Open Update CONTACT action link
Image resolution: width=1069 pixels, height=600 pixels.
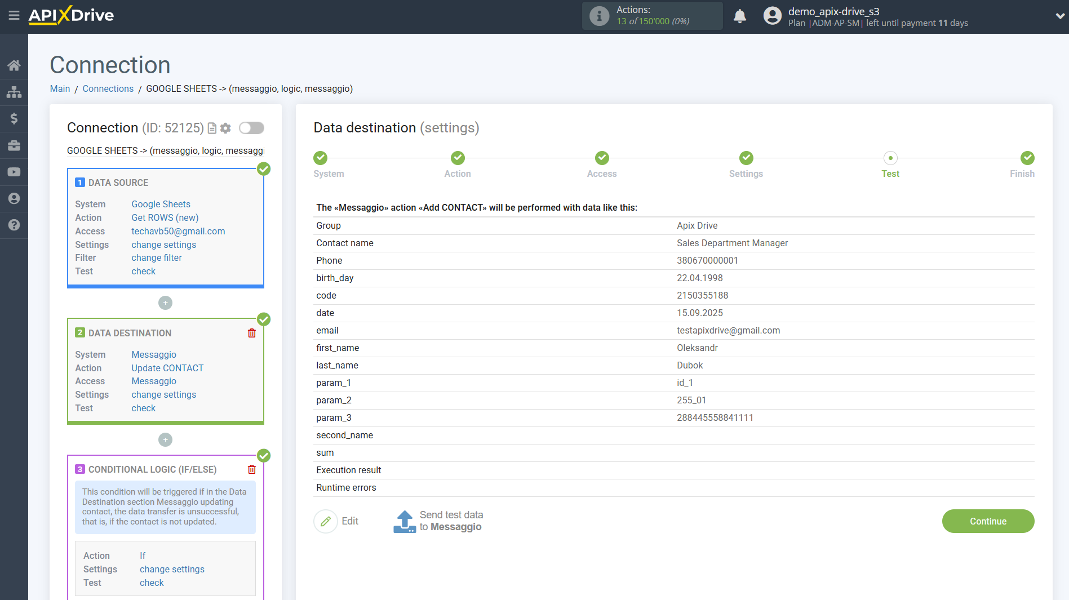[167, 368]
